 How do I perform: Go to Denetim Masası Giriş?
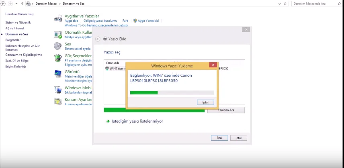click(x=19, y=14)
